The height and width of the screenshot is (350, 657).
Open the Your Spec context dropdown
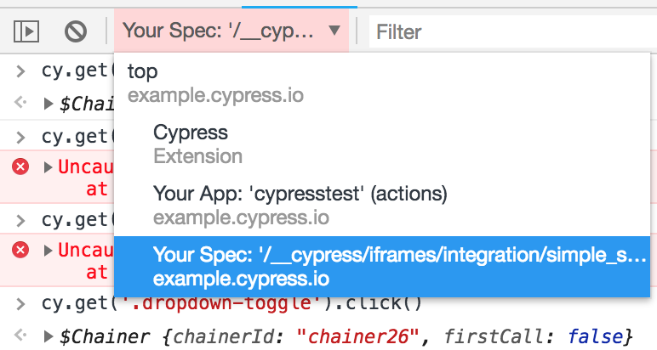coord(231,31)
